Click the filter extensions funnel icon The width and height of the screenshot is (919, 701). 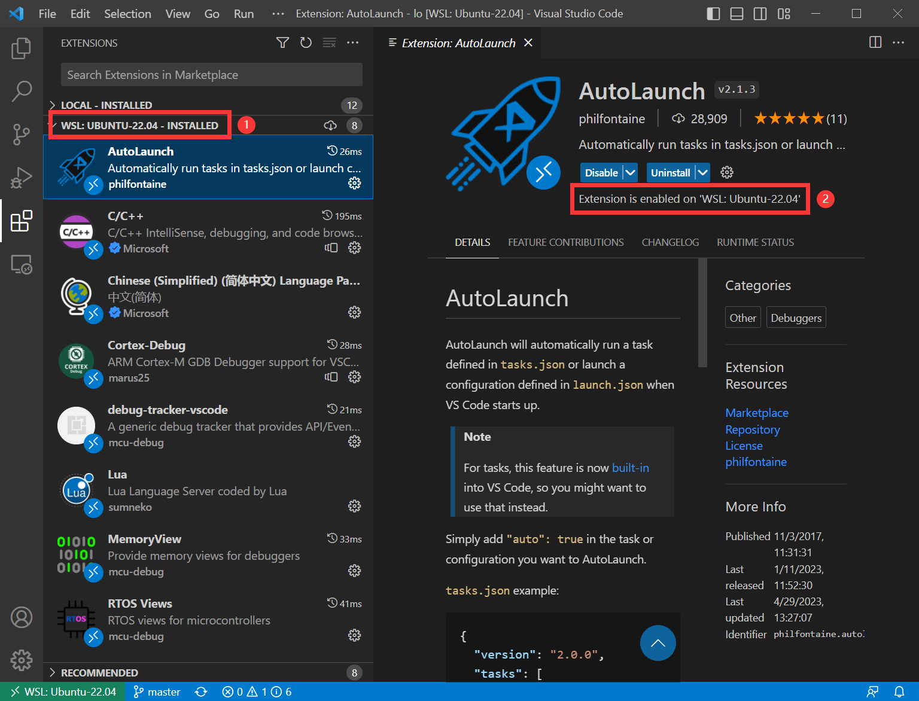pos(282,42)
